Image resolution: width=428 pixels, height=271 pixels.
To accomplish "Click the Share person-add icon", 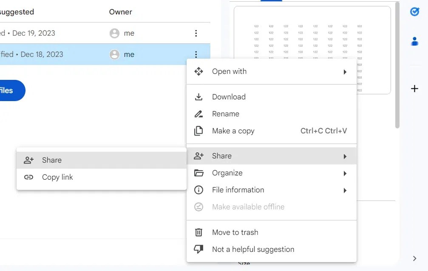I will point(198,156).
